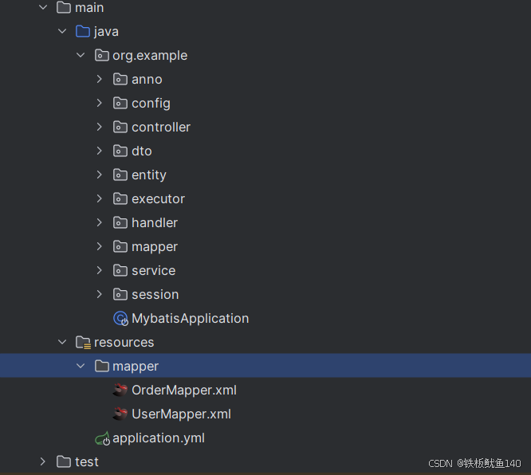Expand the config package chevron
531x475 pixels.
pyautogui.click(x=99, y=103)
